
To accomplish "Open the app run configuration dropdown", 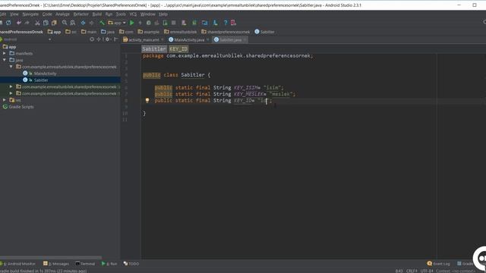I will (117, 23).
